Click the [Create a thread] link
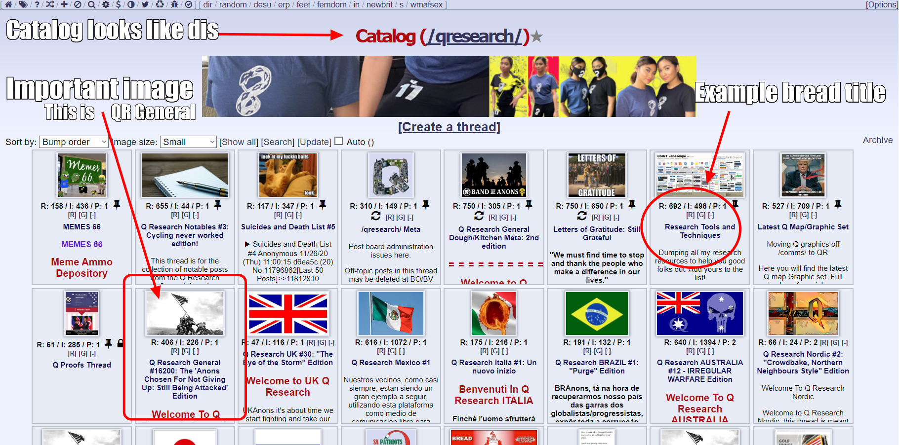The height and width of the screenshot is (445, 899). pos(449,127)
